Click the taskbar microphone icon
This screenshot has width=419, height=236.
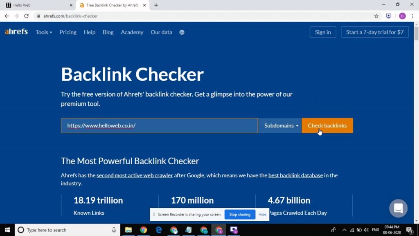coord(114,230)
